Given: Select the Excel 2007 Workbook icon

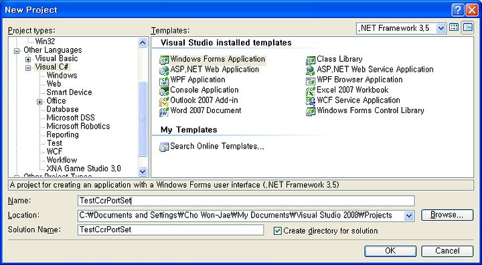Looking at the screenshot, I should tap(311, 91).
